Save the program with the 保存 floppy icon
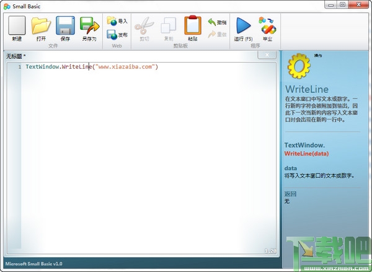 pyautogui.click(x=65, y=25)
